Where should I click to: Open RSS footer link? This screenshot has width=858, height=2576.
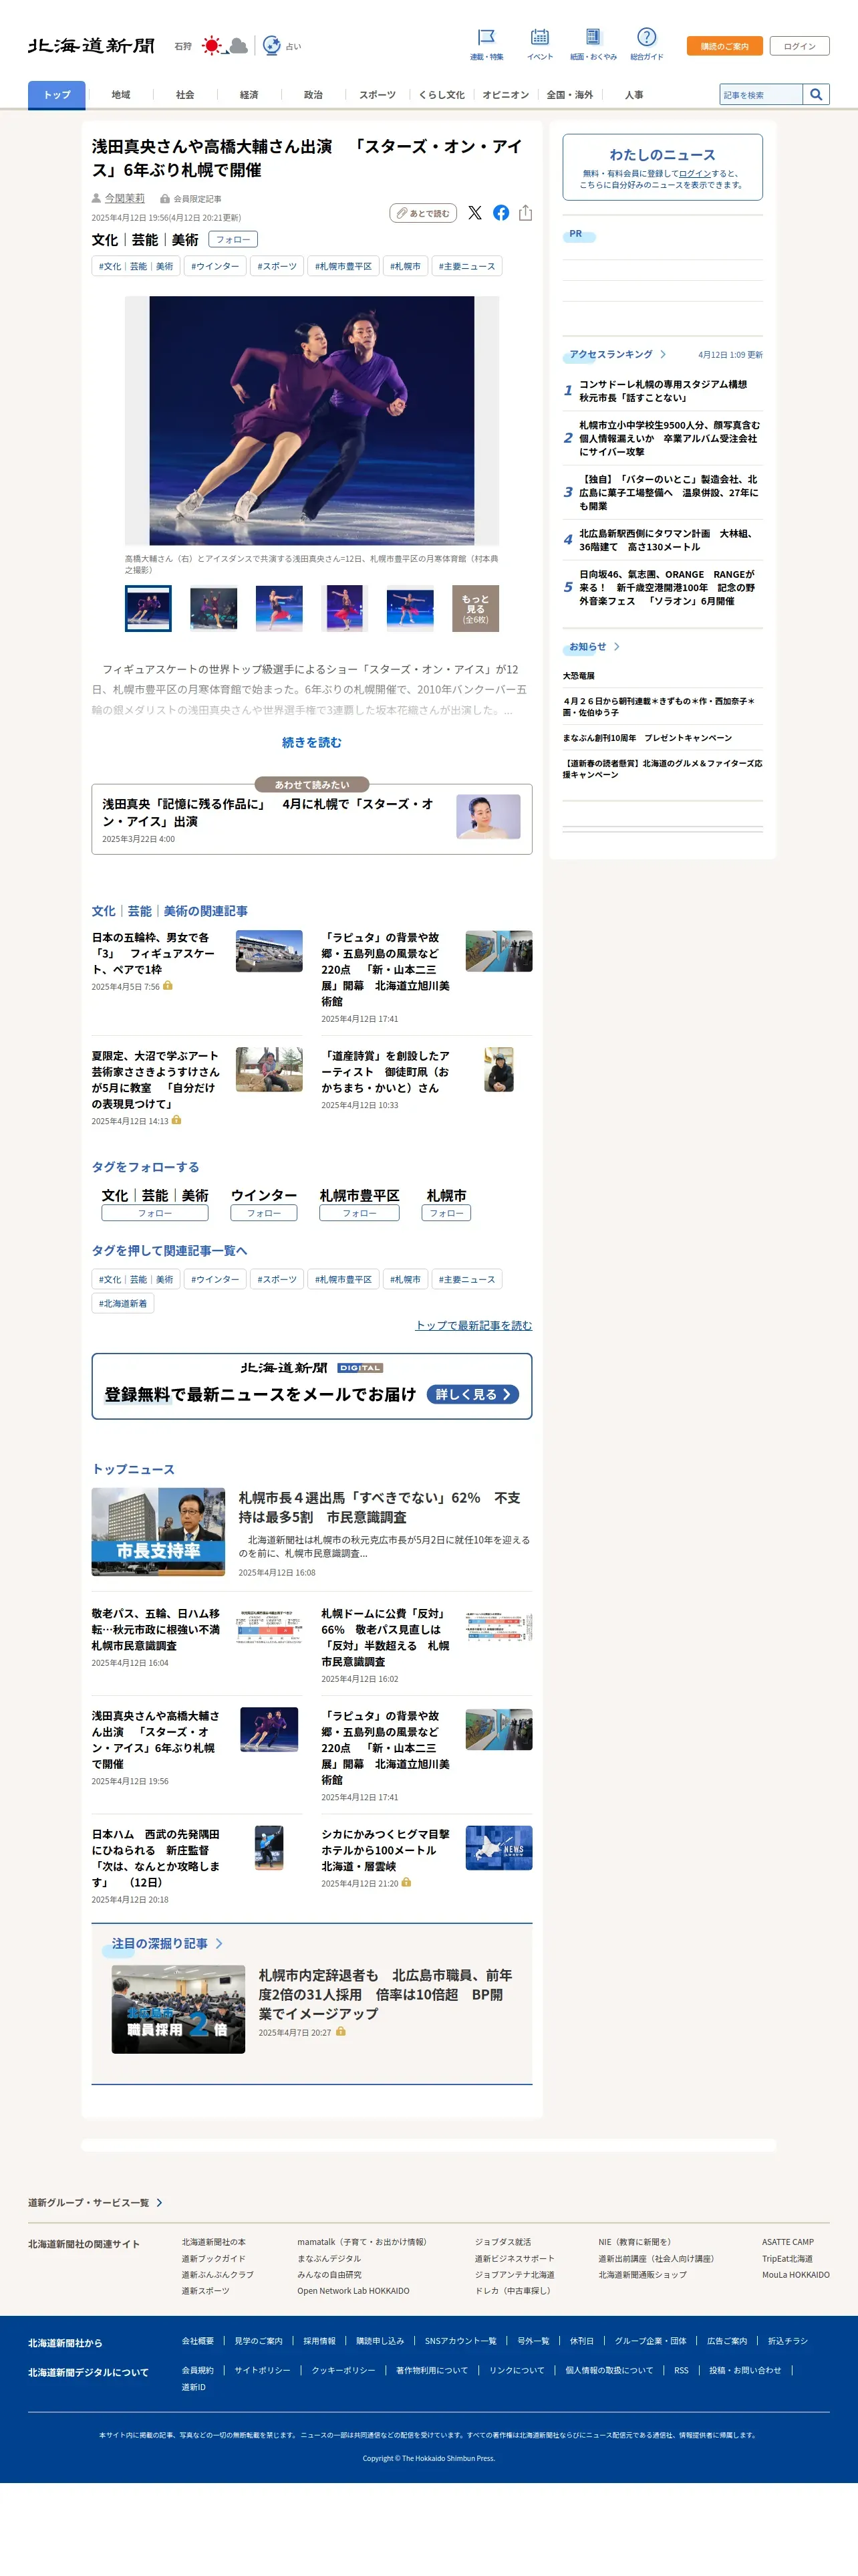tap(681, 2370)
